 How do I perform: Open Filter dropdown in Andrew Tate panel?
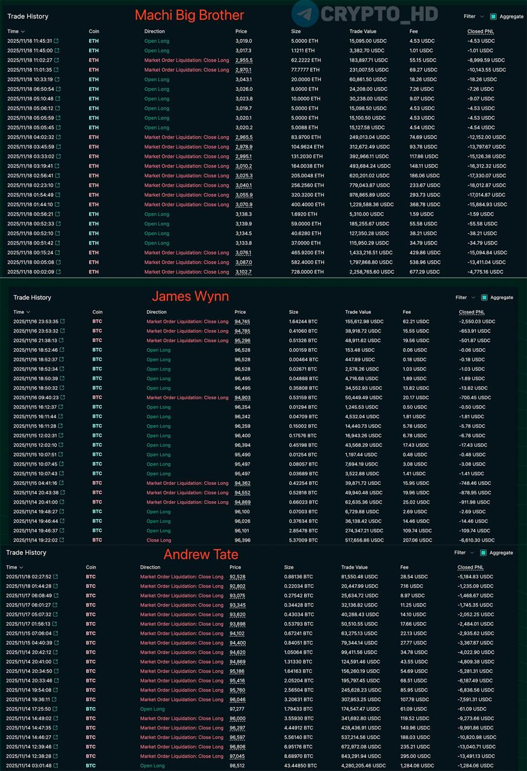point(464,553)
